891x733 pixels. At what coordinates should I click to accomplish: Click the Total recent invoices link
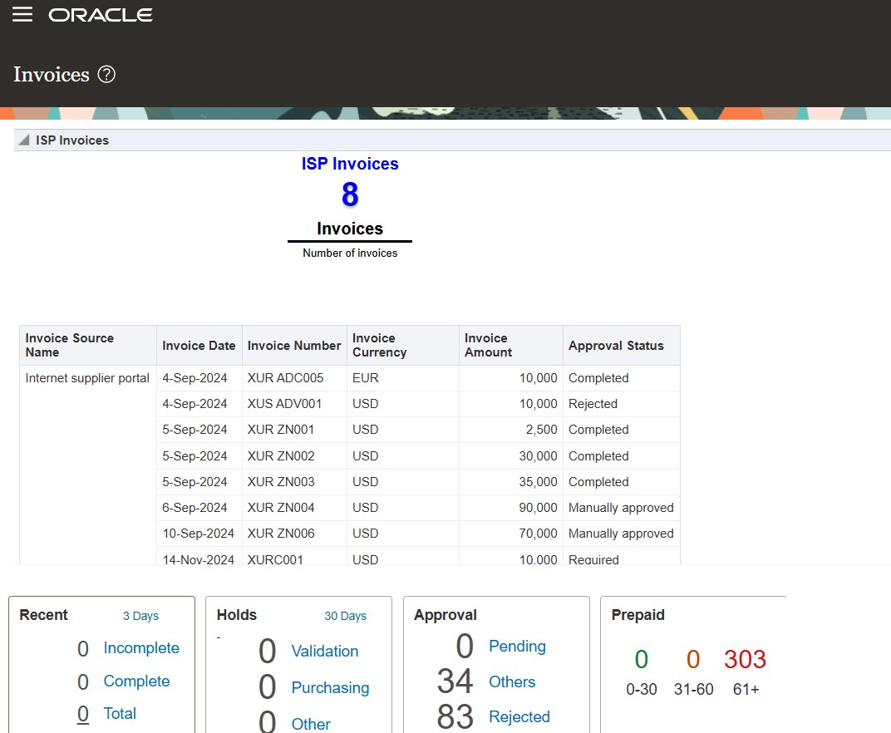pos(120,713)
